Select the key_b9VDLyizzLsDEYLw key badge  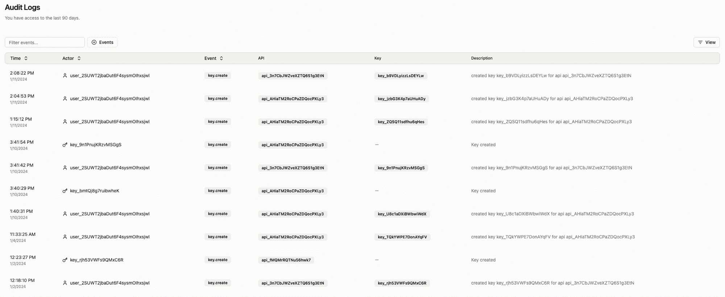click(401, 76)
